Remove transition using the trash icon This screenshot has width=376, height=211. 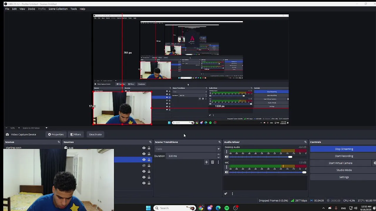[212, 162]
